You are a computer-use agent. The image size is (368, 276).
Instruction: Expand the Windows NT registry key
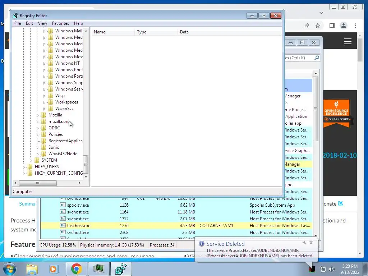click(x=44, y=64)
